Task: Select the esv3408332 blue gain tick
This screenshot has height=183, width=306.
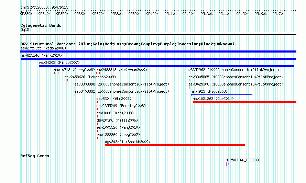Action: 75,95
